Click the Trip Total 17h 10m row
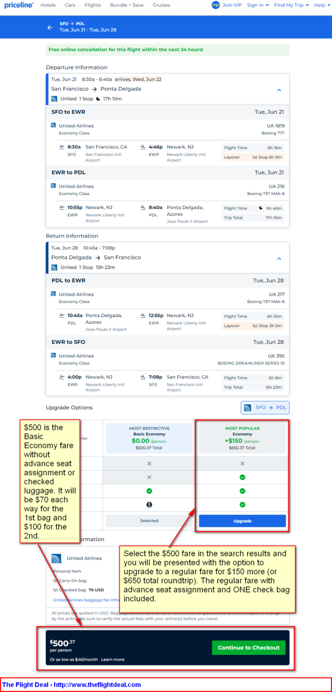This screenshot has height=692, width=332. 253,217
